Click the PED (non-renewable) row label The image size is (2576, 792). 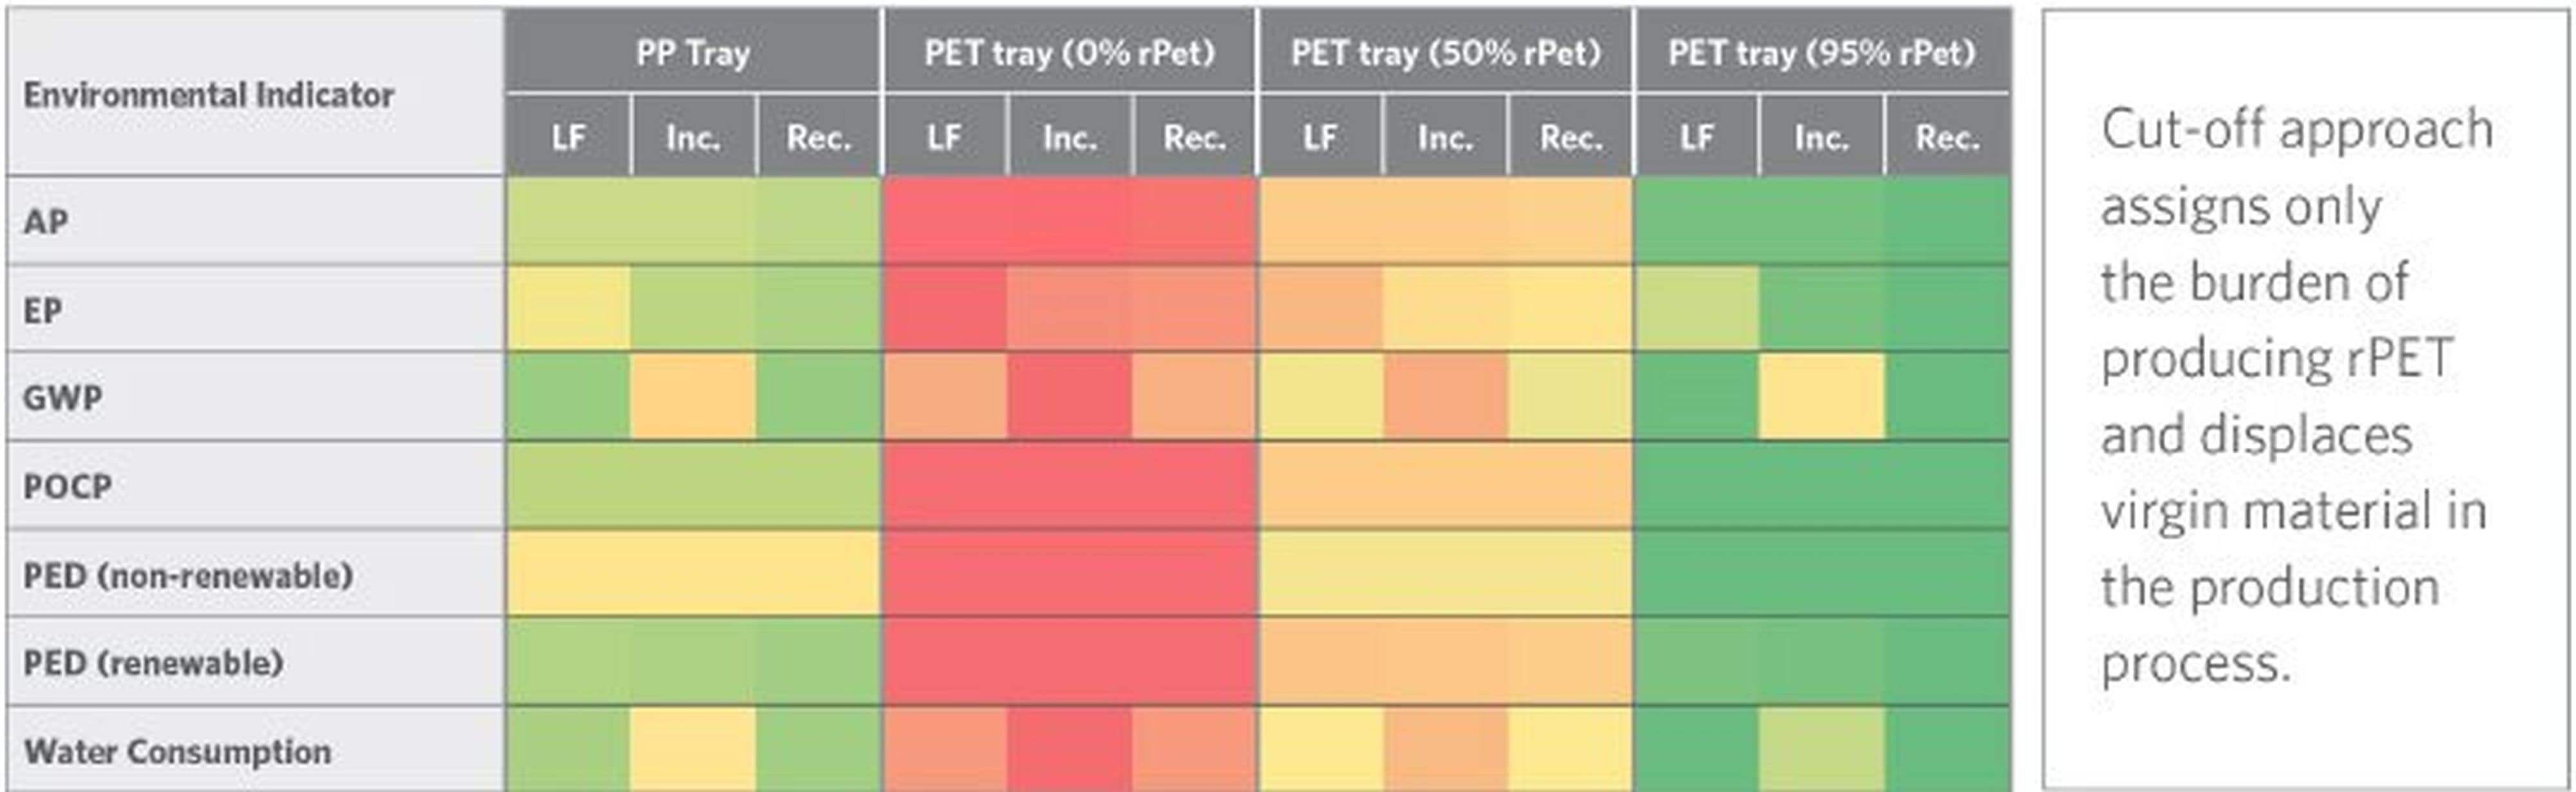click(188, 575)
